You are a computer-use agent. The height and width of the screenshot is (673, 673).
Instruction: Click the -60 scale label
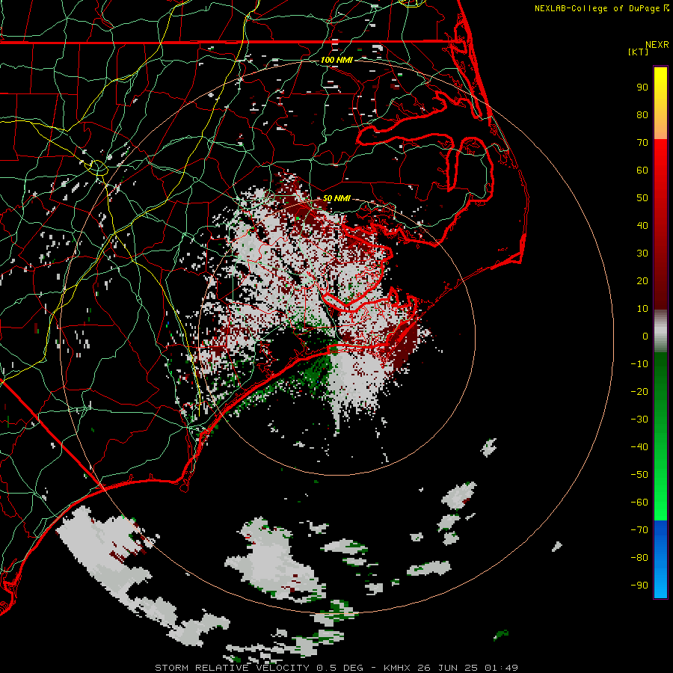(x=639, y=503)
